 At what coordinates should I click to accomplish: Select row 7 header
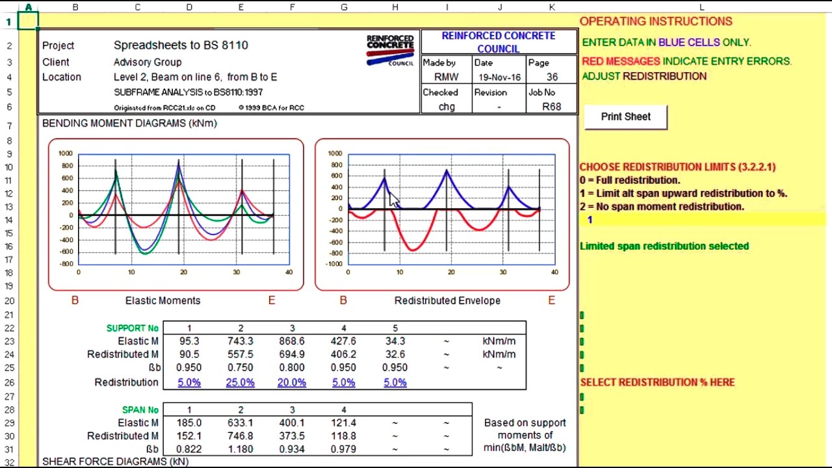coord(9,125)
